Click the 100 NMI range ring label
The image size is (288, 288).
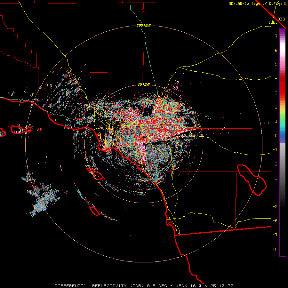coord(144,25)
